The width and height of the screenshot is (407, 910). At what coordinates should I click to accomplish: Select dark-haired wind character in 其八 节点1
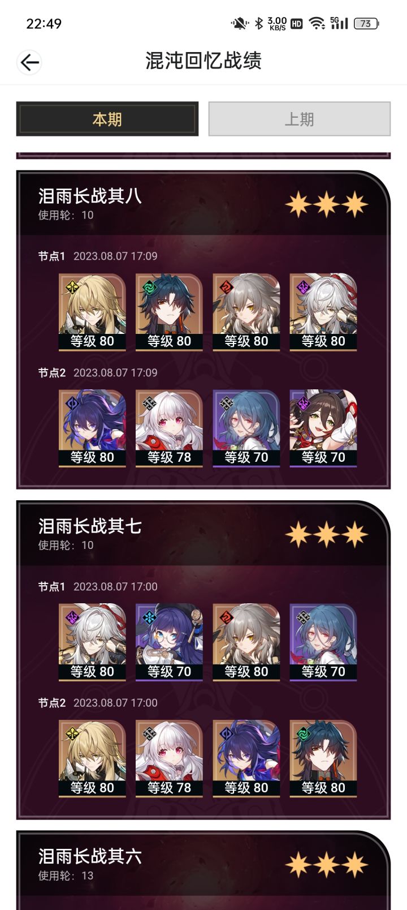(169, 312)
